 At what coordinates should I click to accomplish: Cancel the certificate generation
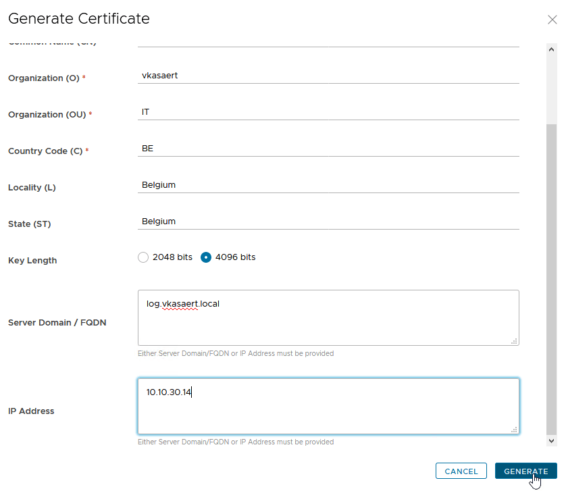[461, 471]
